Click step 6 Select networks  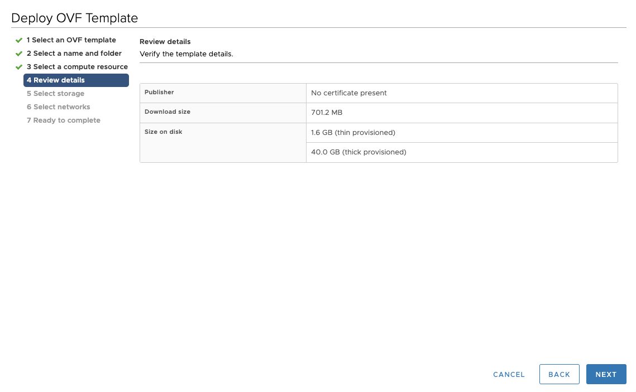59,107
